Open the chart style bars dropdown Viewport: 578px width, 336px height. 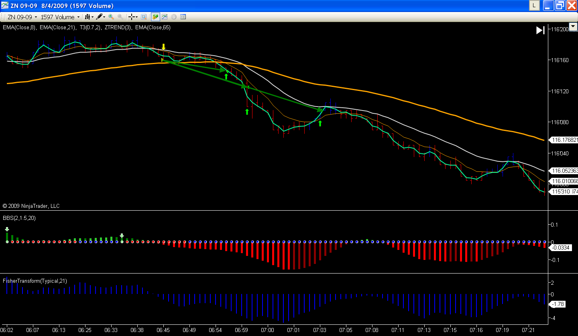(x=89, y=17)
